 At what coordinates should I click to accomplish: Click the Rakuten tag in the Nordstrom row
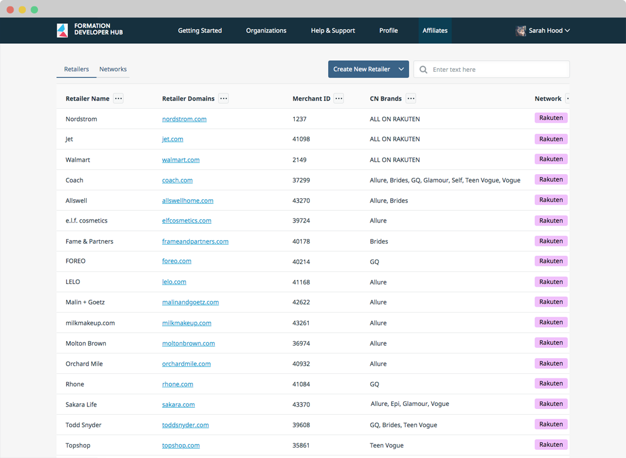pos(551,117)
